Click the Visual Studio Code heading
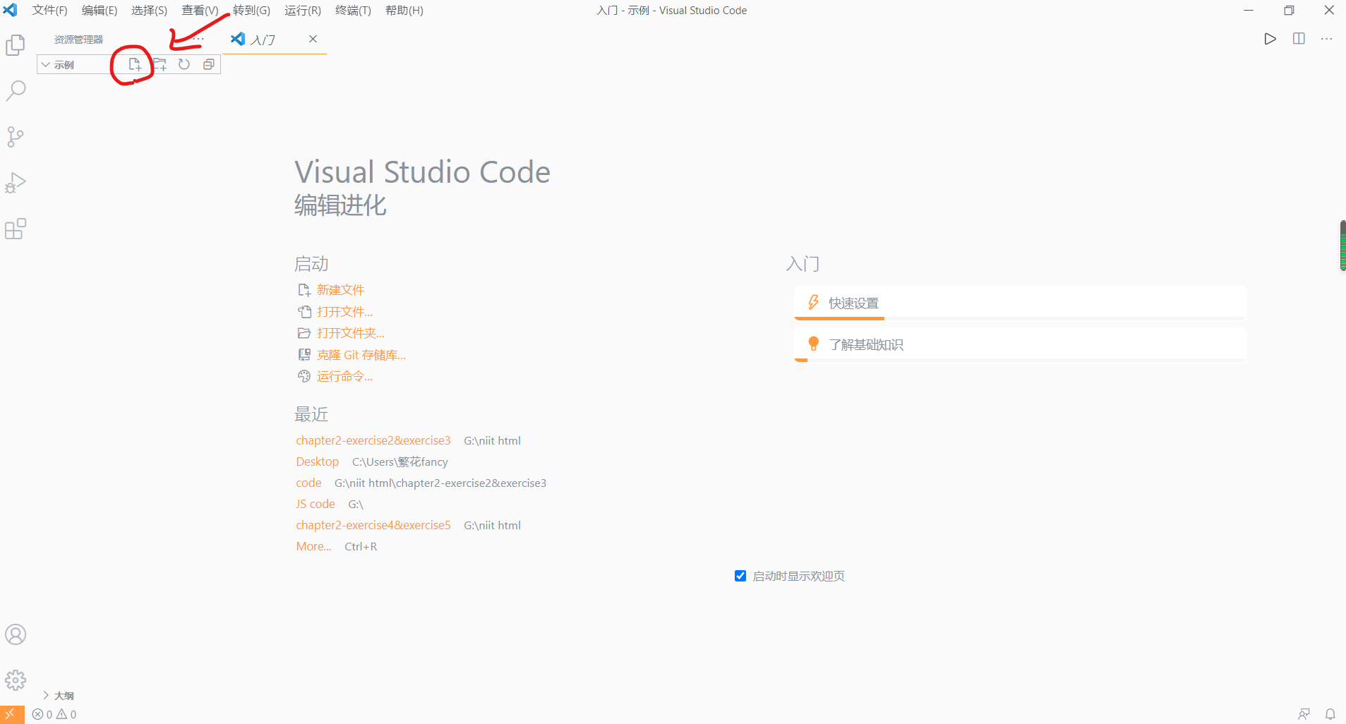The width and height of the screenshot is (1346, 724). click(x=422, y=172)
